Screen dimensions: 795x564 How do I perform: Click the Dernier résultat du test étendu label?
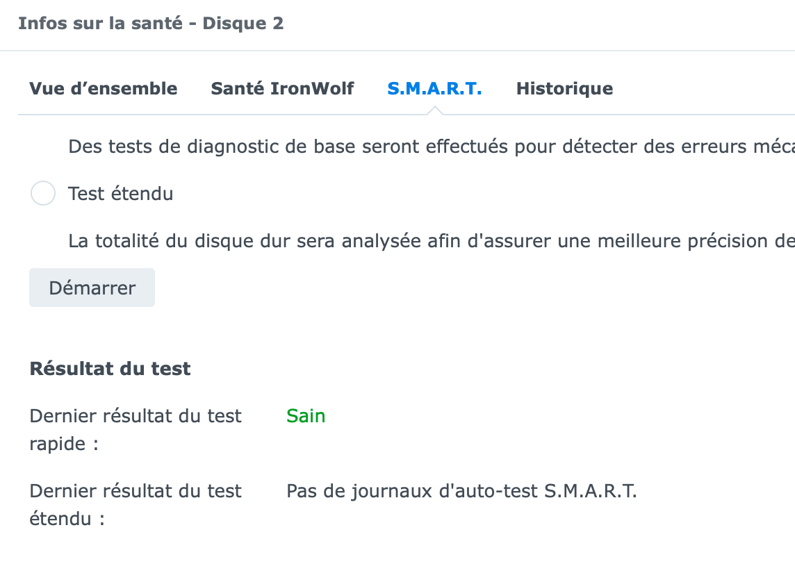pyautogui.click(x=136, y=505)
